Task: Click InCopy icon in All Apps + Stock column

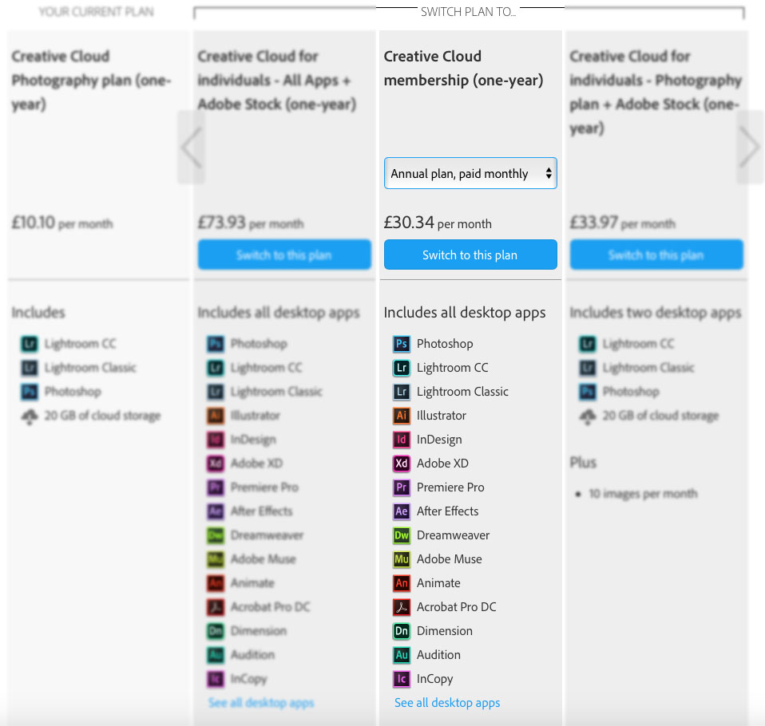Action: pyautogui.click(x=215, y=678)
